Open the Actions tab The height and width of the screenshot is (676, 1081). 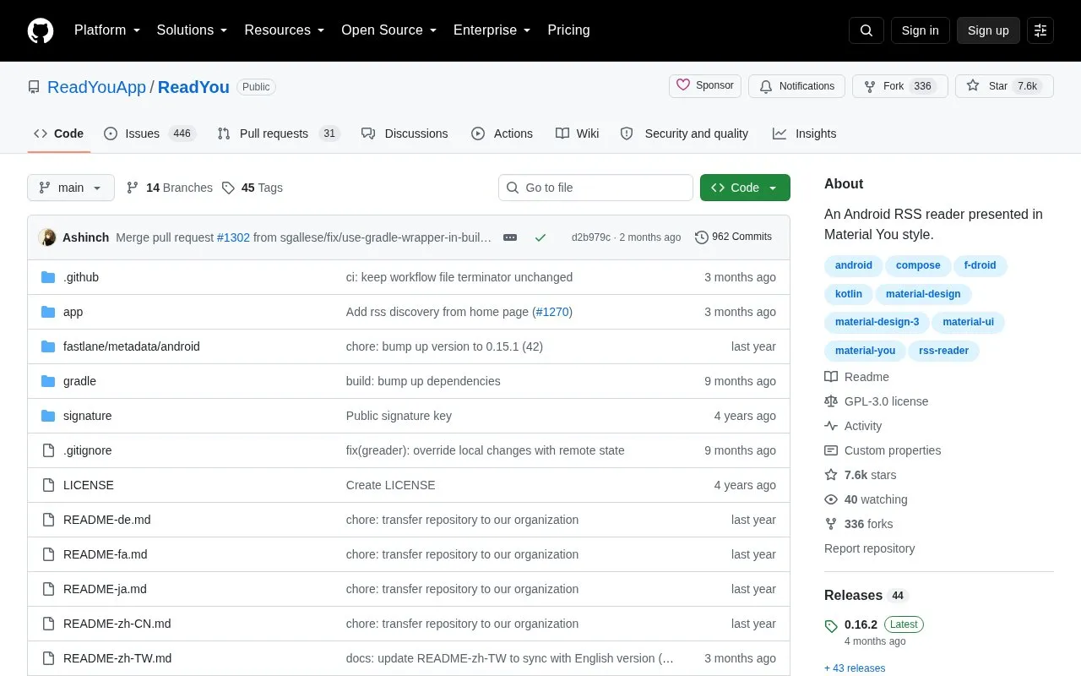(502, 134)
